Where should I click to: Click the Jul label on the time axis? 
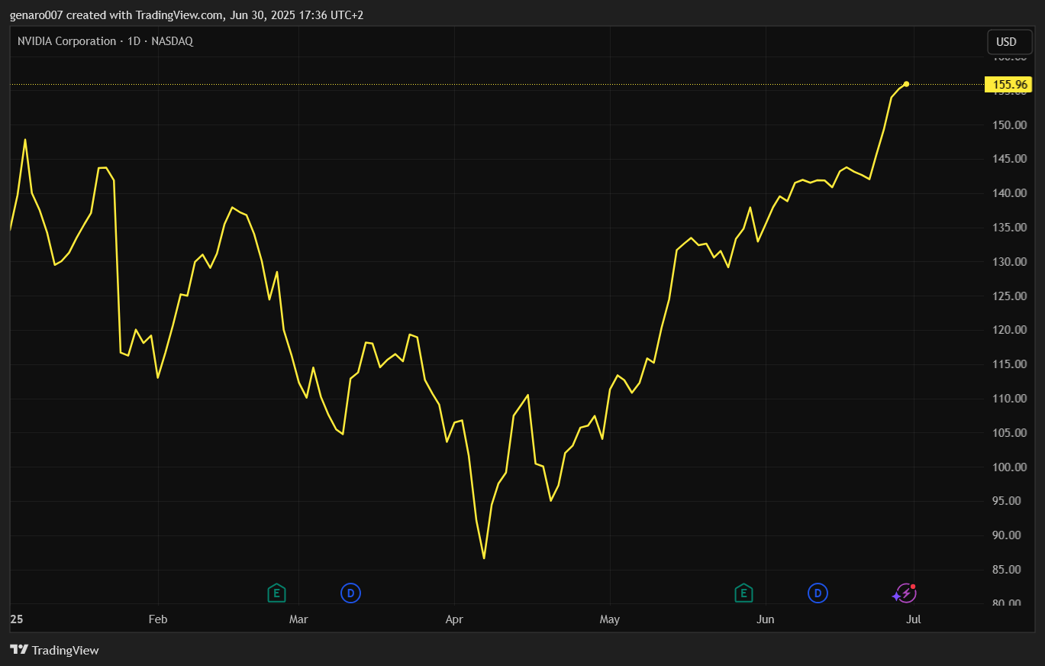click(x=914, y=619)
